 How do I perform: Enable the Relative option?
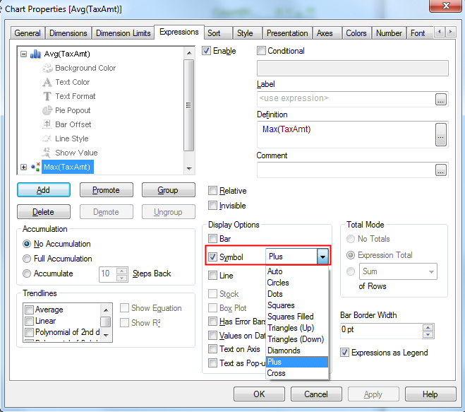click(x=212, y=190)
